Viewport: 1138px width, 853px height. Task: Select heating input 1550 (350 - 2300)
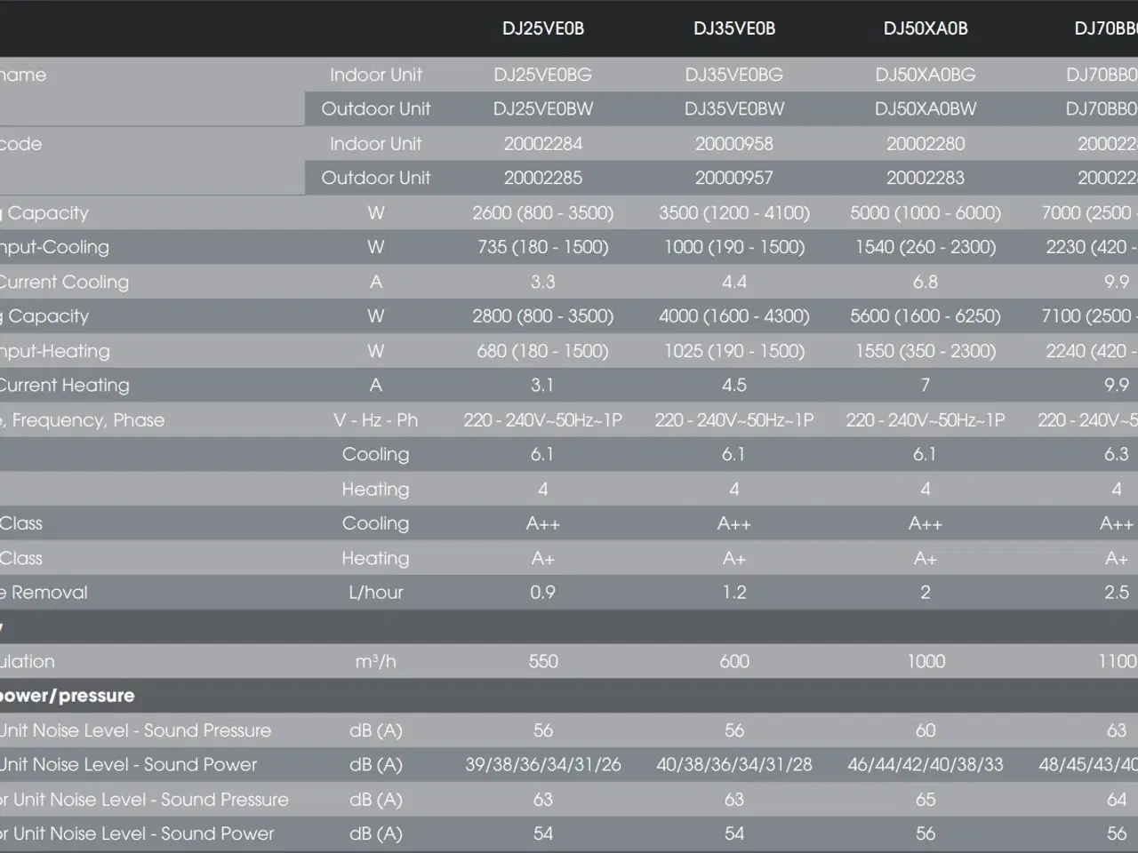tap(926, 351)
